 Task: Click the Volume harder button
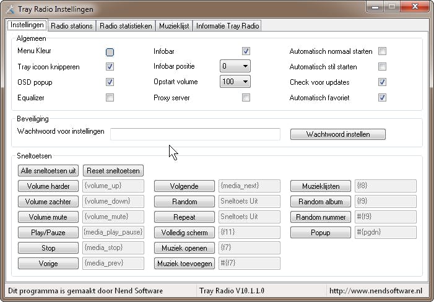48,186
